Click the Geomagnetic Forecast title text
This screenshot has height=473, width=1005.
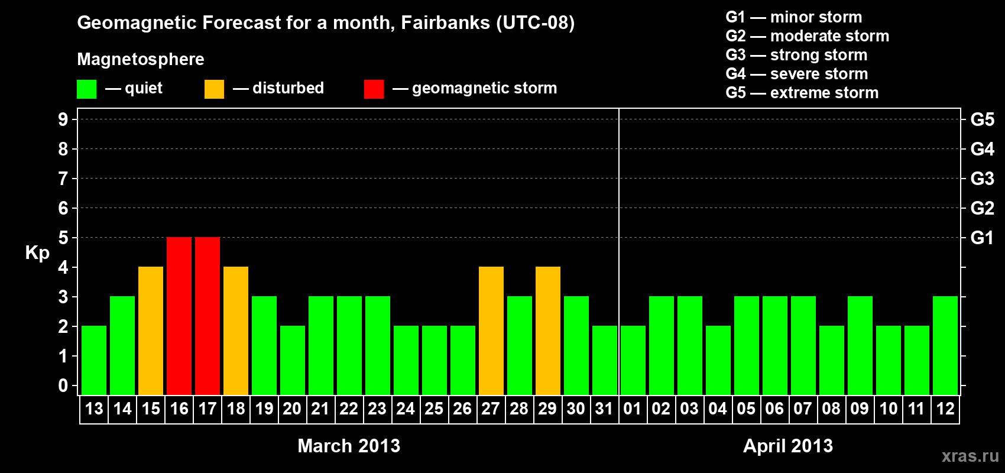click(x=326, y=23)
